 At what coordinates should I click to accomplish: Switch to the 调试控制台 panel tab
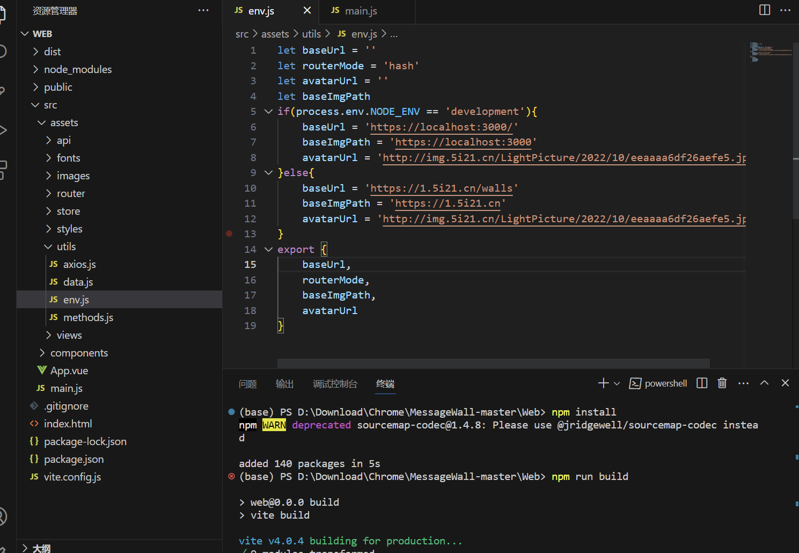(x=335, y=384)
